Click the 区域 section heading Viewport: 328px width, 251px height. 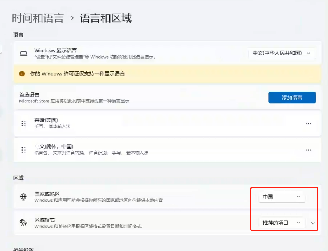[18, 178]
